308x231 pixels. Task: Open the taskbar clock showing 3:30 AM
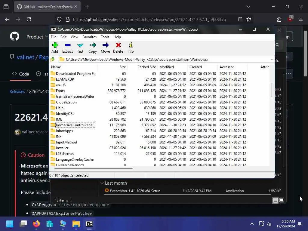pyautogui.click(x=286, y=224)
